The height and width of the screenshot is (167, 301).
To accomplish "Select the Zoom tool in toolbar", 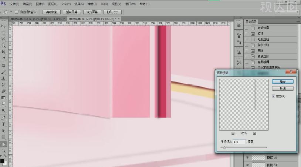I will point(4,151).
